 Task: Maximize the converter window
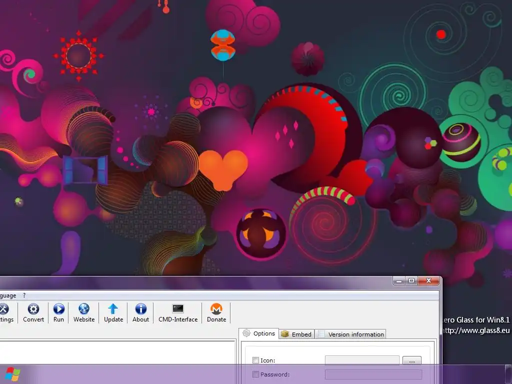click(411, 281)
